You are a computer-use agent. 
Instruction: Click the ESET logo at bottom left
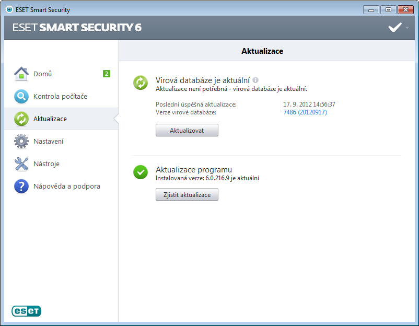click(26, 311)
